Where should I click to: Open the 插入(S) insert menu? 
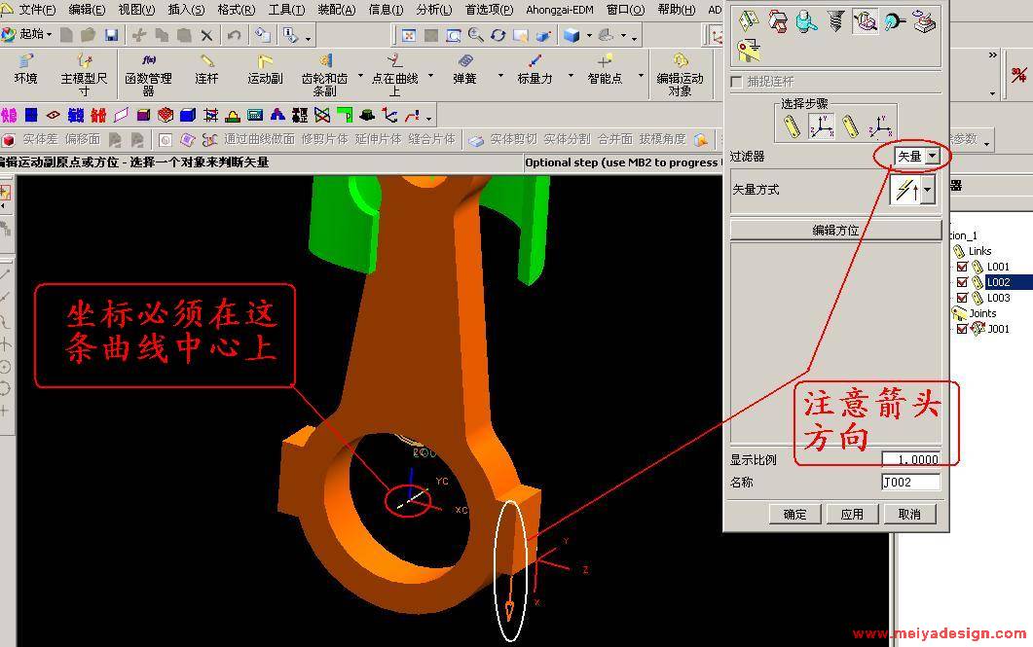[186, 10]
